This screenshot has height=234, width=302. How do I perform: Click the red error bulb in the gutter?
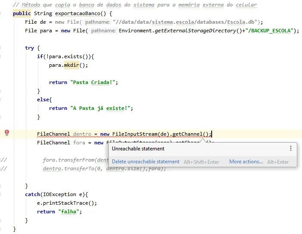[7, 133]
